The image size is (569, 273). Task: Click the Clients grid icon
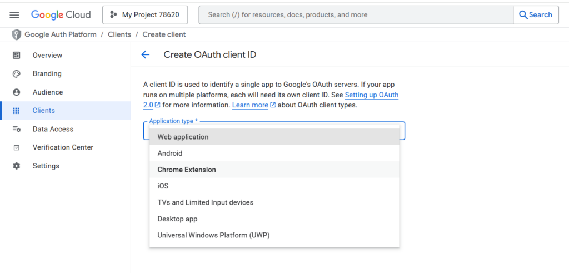click(x=16, y=111)
